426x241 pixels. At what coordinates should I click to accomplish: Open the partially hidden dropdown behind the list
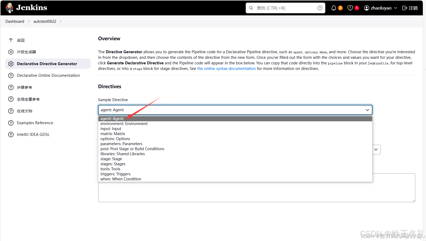[x=376, y=150]
